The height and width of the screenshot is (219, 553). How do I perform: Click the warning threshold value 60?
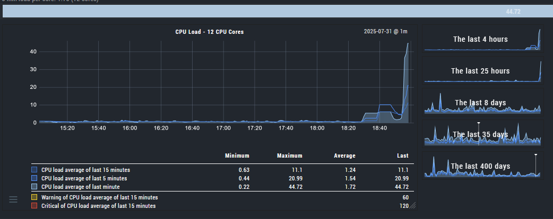(x=405, y=197)
